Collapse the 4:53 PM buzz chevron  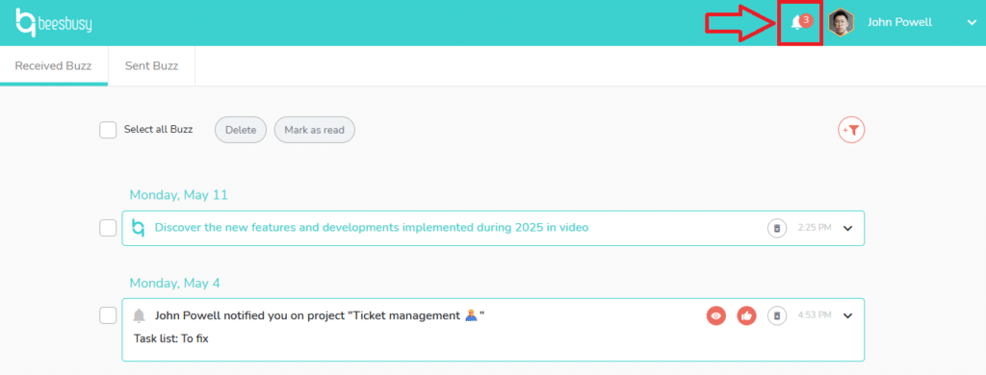847,315
